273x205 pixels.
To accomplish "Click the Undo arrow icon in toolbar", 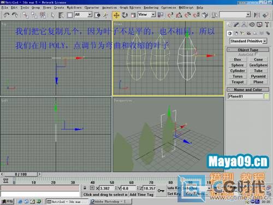I will pyautogui.click(x=7, y=15).
